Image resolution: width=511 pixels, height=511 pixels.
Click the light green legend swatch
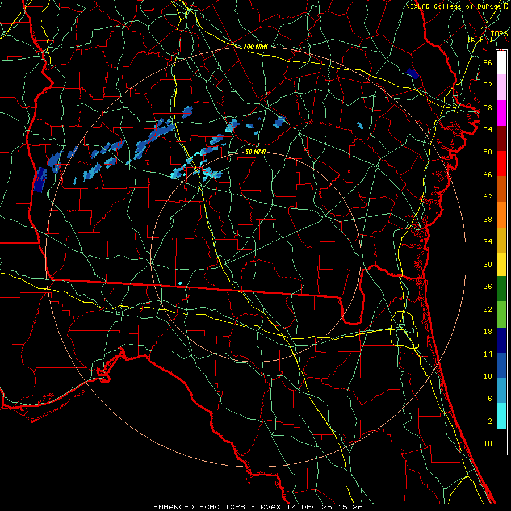(x=501, y=315)
